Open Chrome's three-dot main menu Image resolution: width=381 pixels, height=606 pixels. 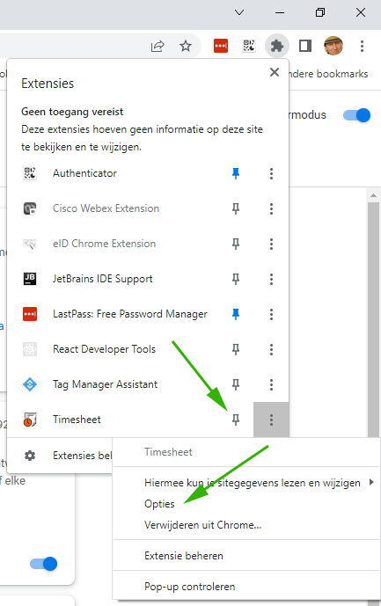(x=362, y=46)
